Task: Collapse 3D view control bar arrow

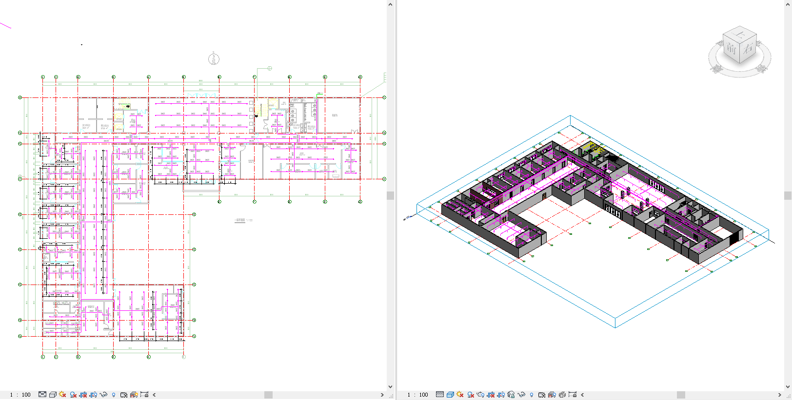Action: click(582, 395)
